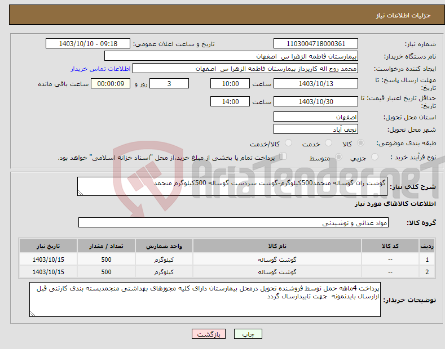445x349 pixels.
Task: Click resize handle of buyer notes textarea
Action: (32, 314)
